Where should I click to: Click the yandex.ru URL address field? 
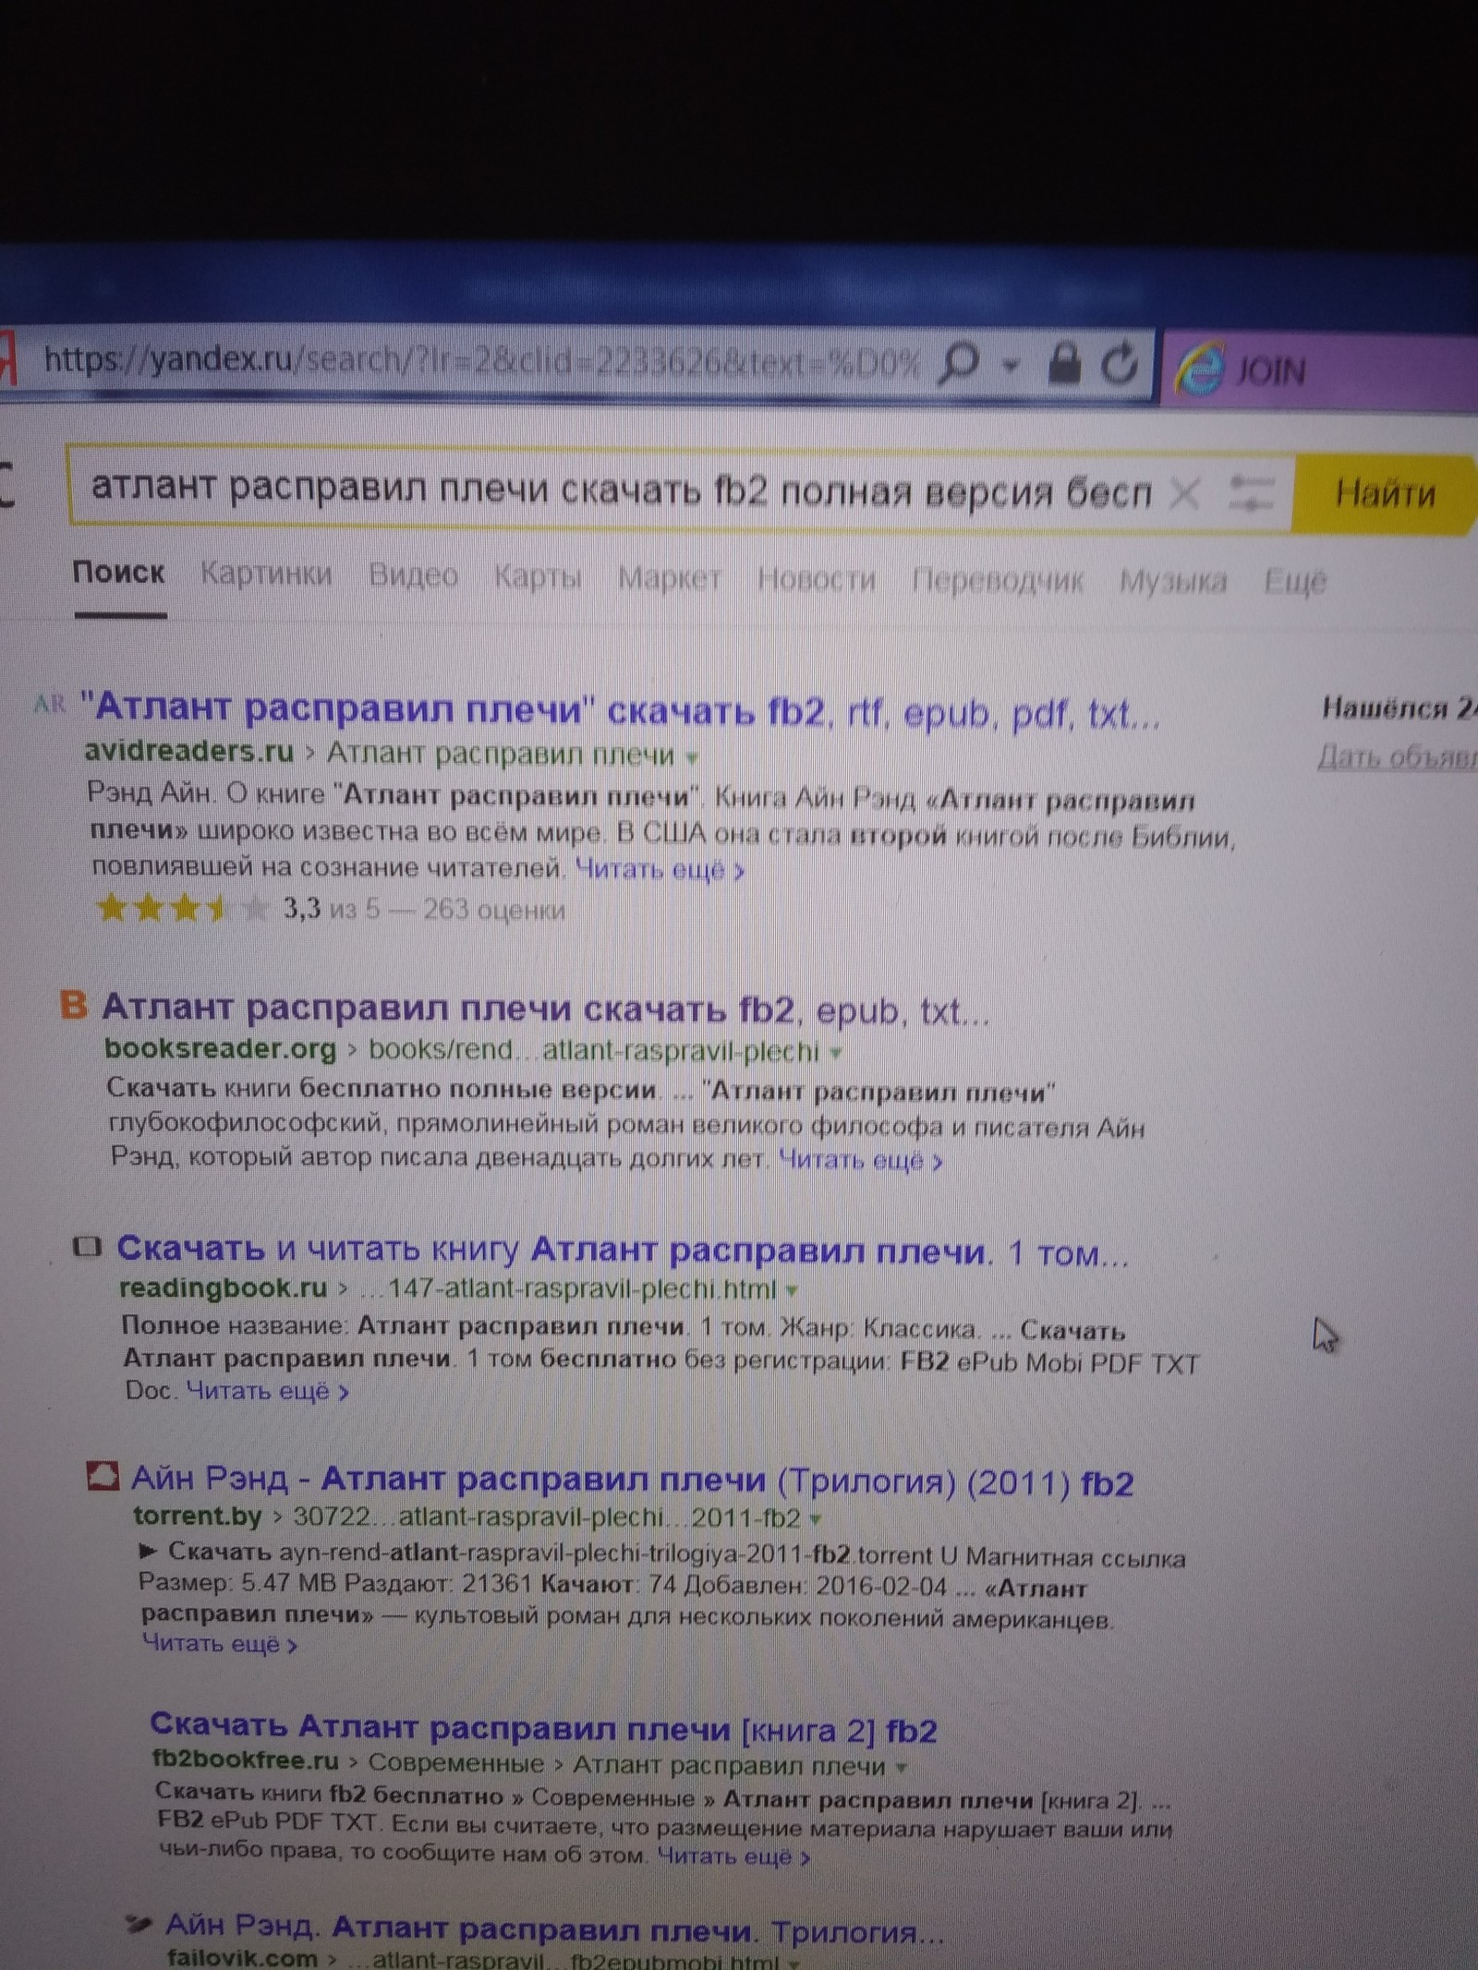point(480,360)
